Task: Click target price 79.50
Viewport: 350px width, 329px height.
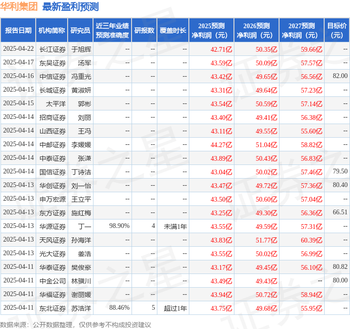Action: click(340, 171)
